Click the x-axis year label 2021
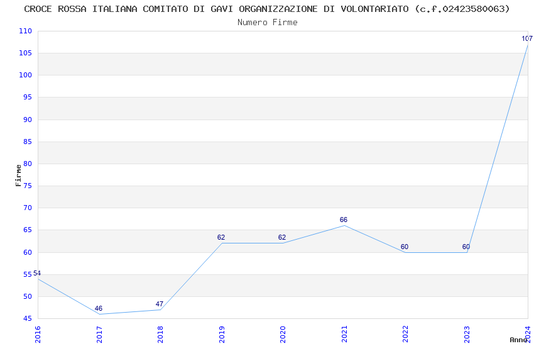 (344, 335)
